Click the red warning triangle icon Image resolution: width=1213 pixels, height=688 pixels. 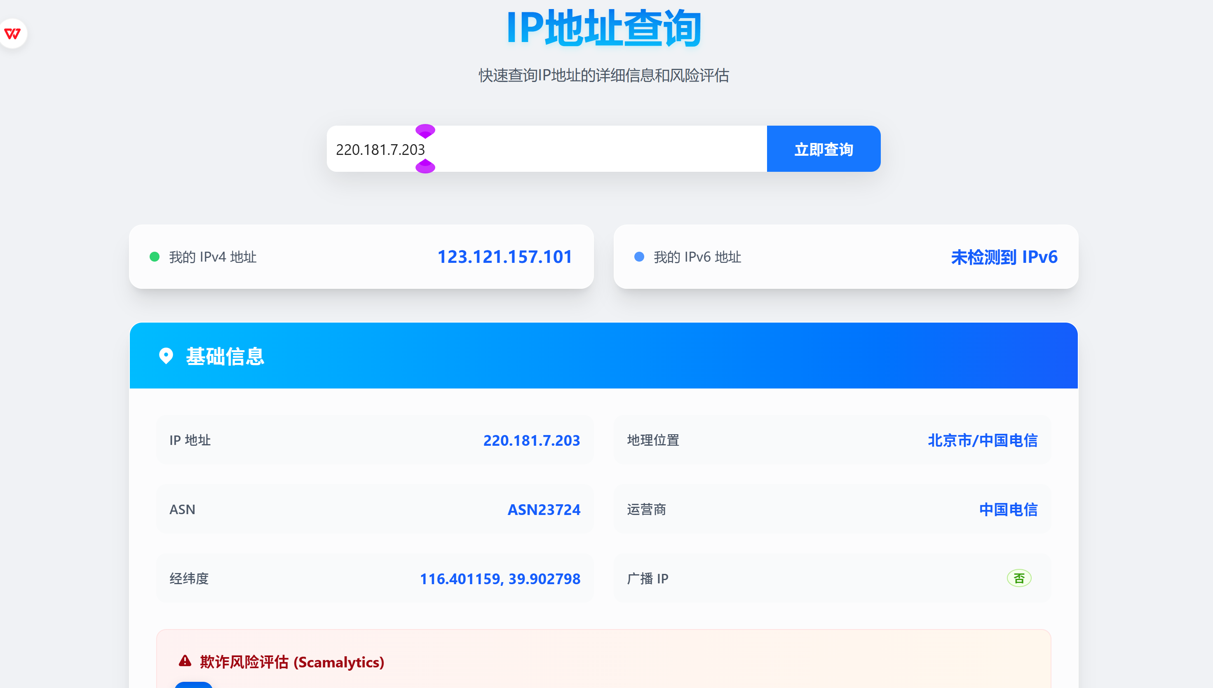[185, 661]
